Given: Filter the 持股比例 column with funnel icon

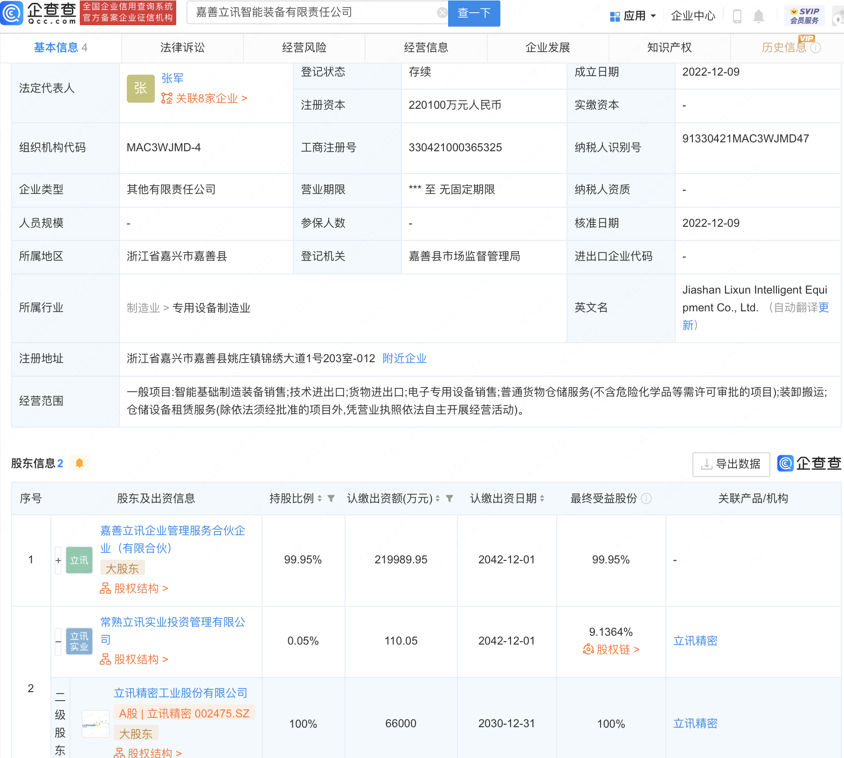Looking at the screenshot, I should [x=331, y=498].
